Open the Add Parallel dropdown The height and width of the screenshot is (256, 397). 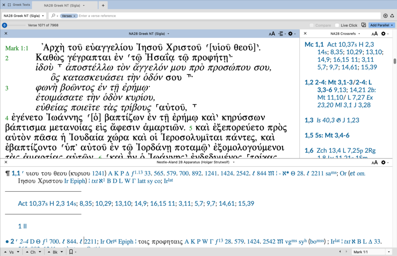(x=381, y=25)
